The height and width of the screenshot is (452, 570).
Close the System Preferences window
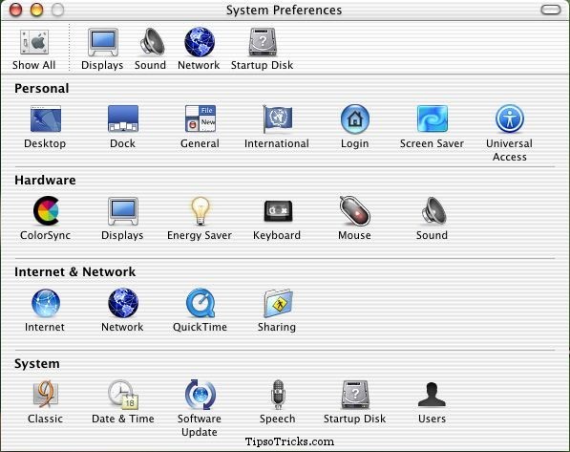(15, 10)
